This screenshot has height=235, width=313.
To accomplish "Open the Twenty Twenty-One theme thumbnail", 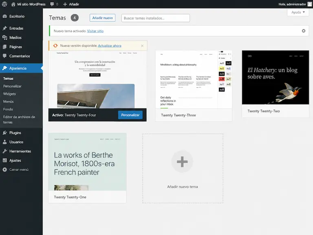I will (x=87, y=162).
